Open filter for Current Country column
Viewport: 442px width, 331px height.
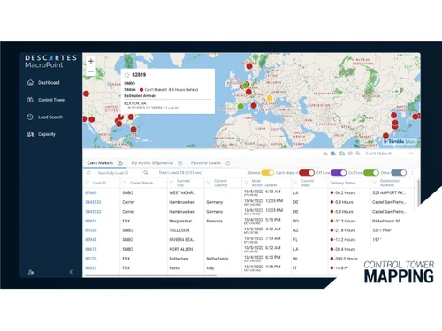point(209,183)
